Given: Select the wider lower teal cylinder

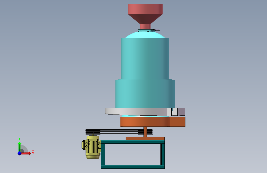Looking at the screenshot, I should (x=145, y=94).
